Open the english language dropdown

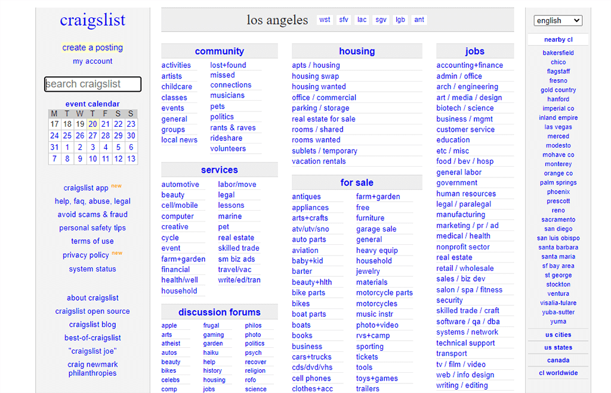tap(558, 21)
